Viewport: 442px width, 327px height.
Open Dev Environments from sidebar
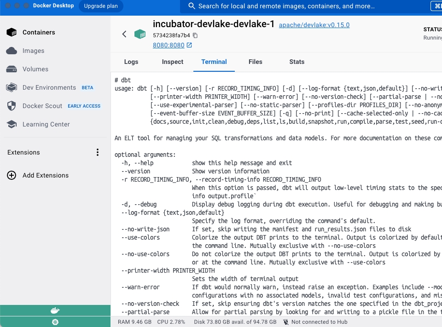coord(49,87)
